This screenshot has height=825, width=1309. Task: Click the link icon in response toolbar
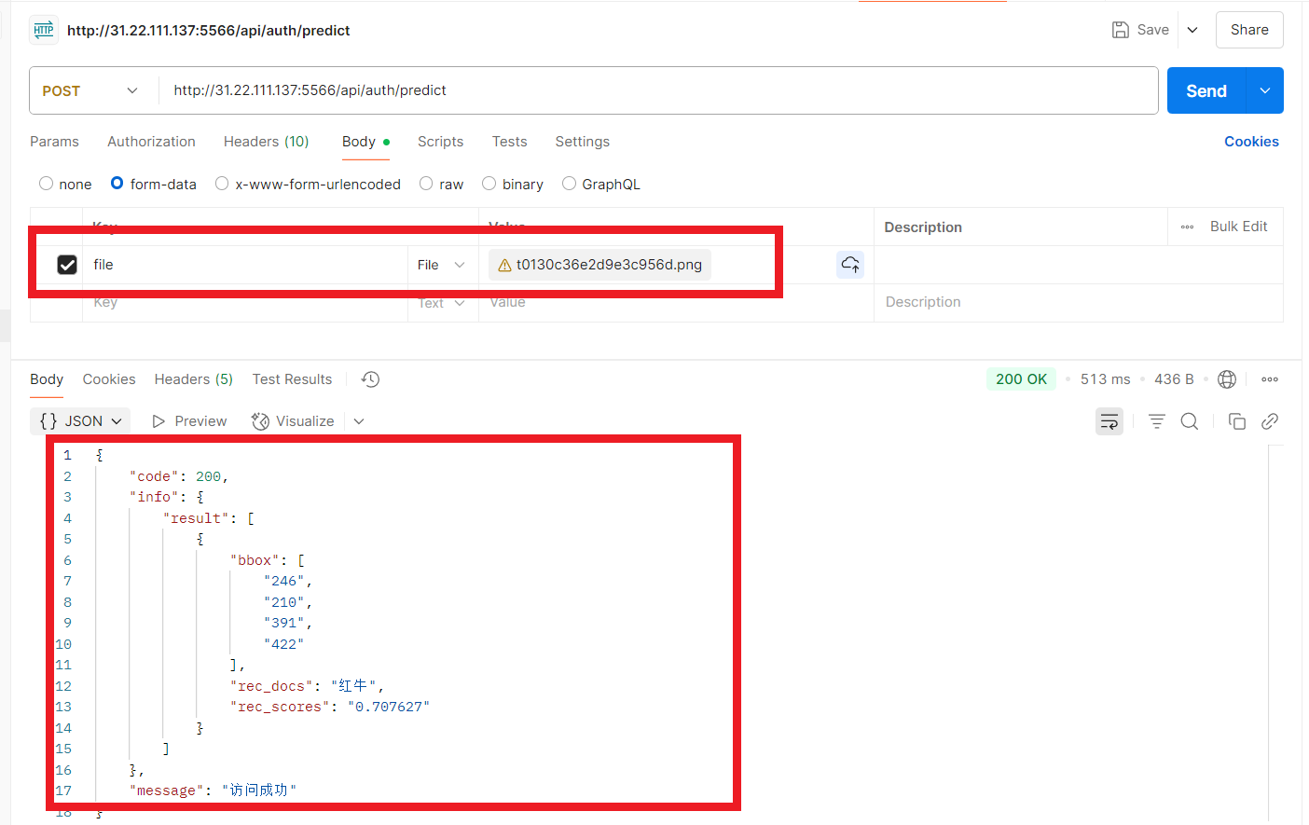coord(1269,421)
